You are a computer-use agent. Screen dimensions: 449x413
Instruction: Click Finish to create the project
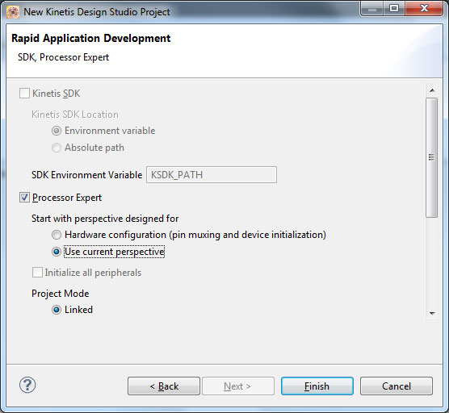tap(317, 386)
